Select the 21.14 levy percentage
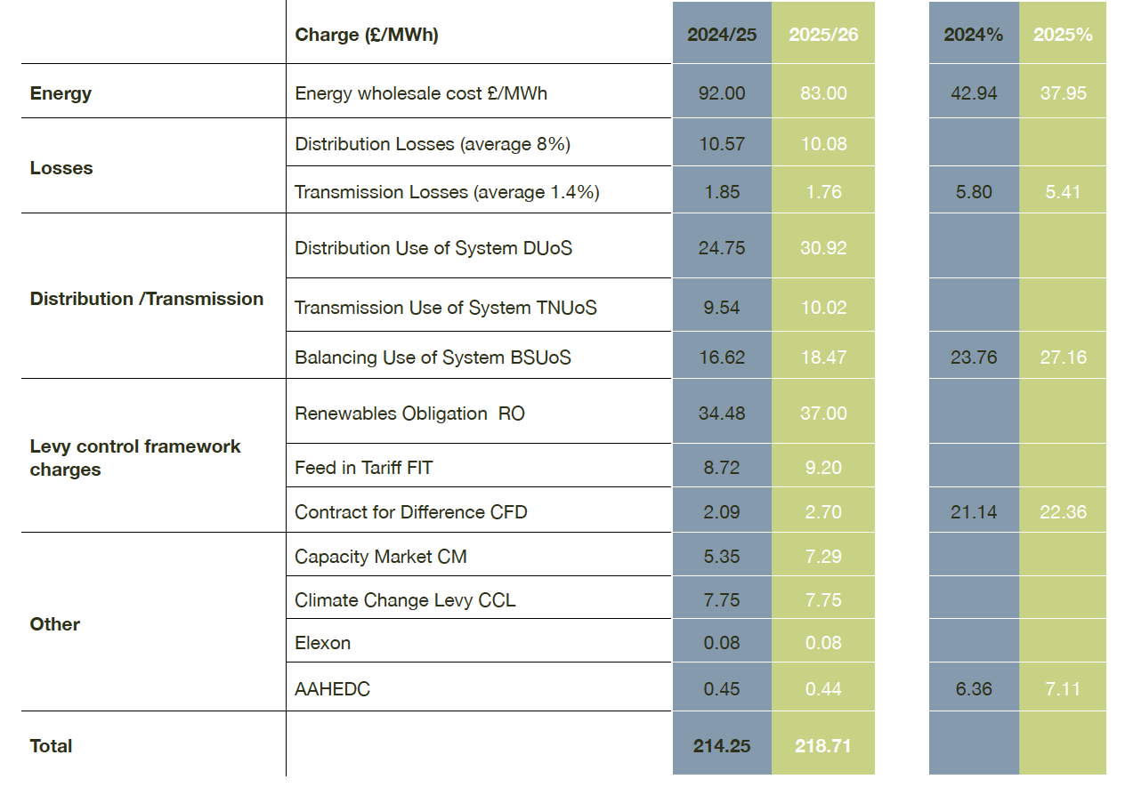 [974, 512]
